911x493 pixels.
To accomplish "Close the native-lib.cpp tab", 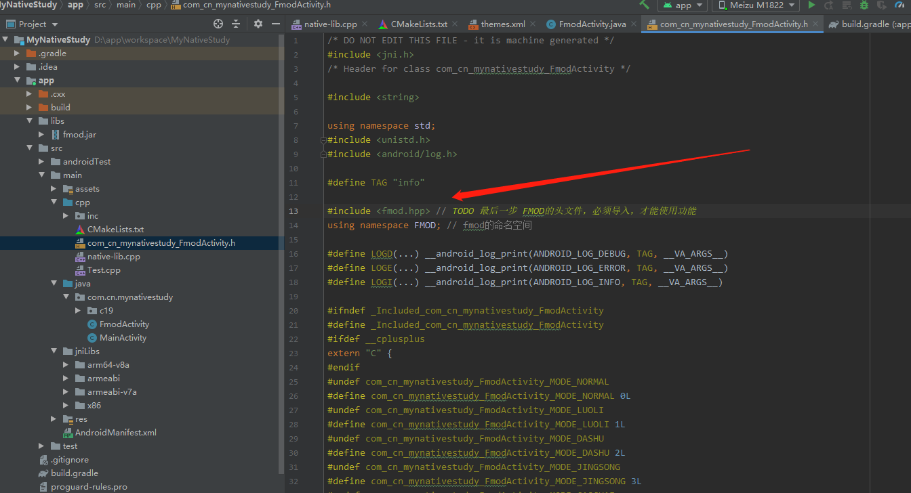I will [x=363, y=24].
